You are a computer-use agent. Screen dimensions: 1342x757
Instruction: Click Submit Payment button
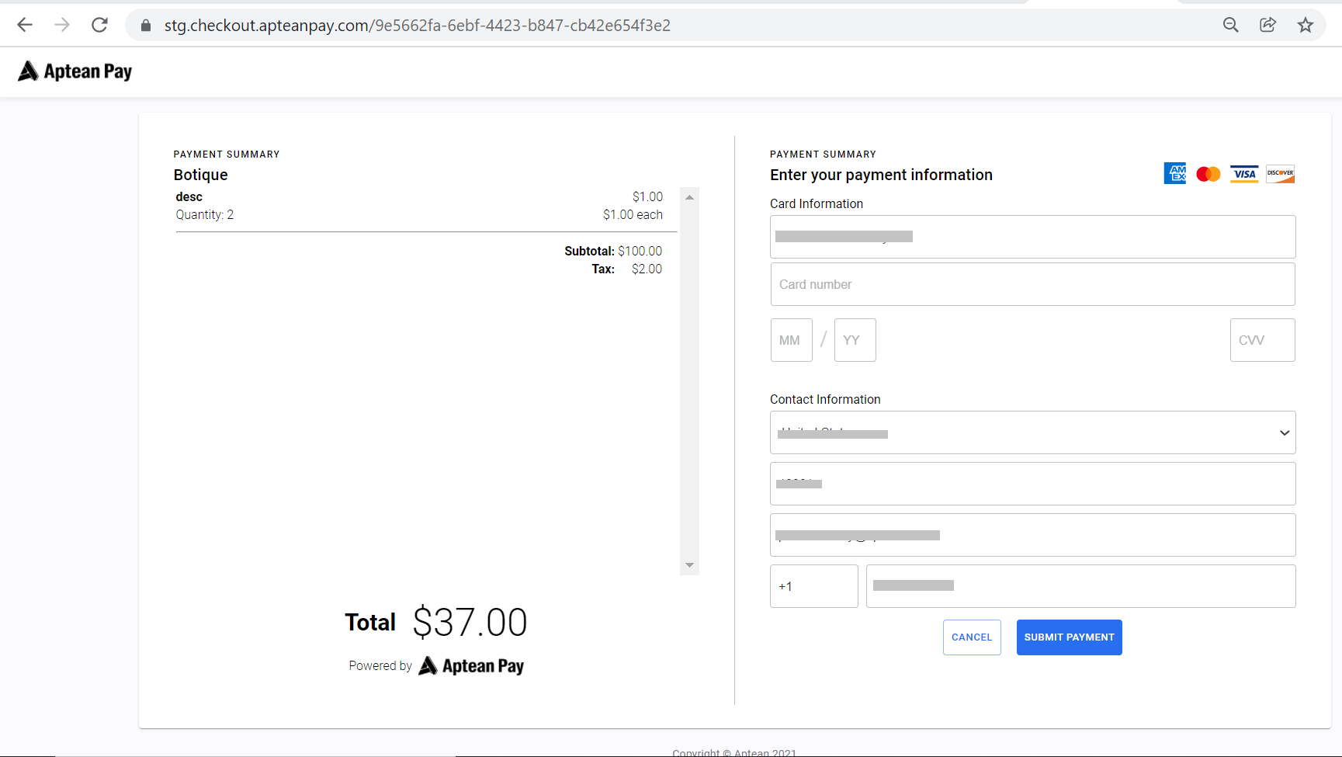(1070, 637)
